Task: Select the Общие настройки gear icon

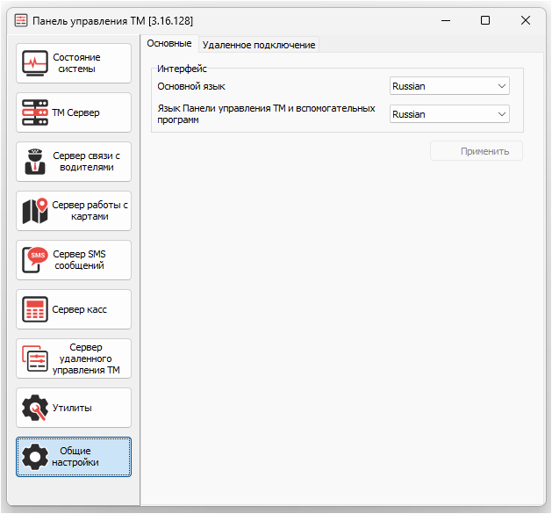Action: 35,457
